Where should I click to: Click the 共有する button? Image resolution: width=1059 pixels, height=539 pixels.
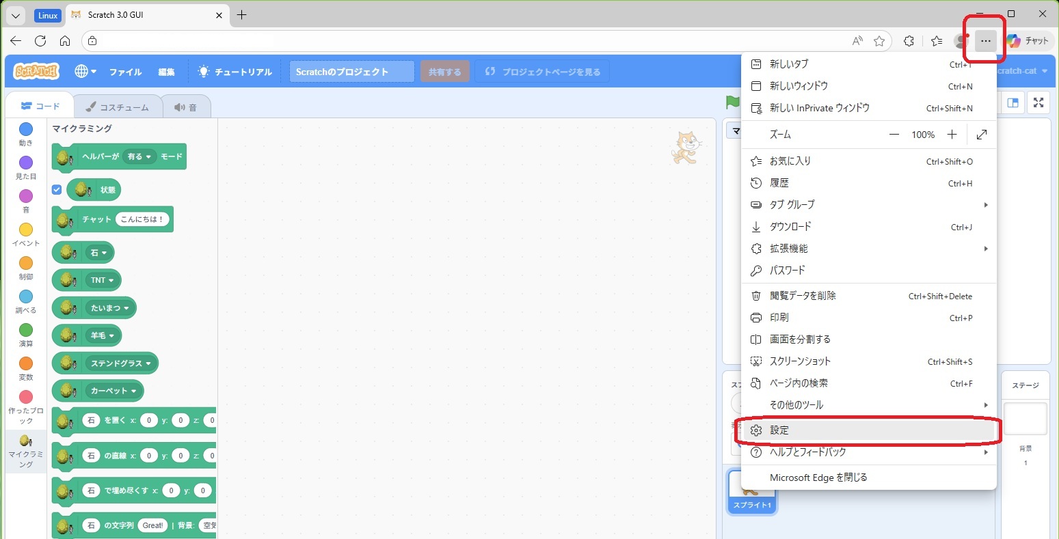pyautogui.click(x=444, y=72)
